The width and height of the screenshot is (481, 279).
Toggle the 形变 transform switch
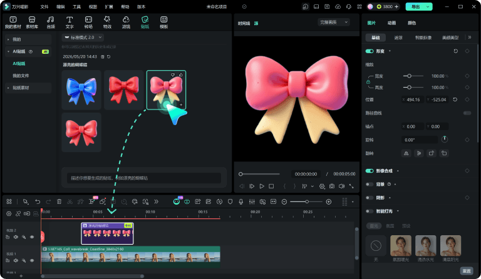(370, 51)
